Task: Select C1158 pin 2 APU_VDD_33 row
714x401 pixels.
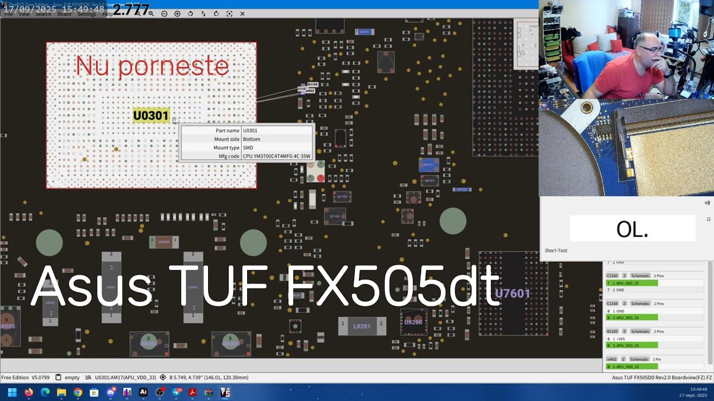Action: click(655, 317)
